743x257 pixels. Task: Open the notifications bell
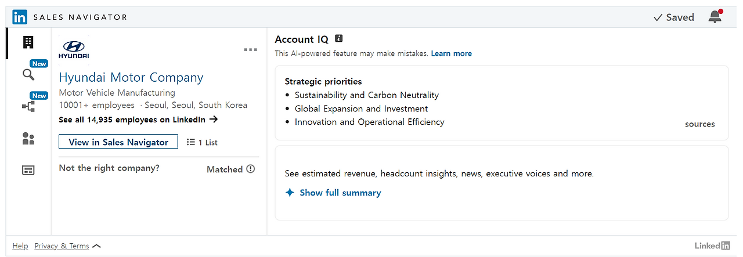[x=715, y=17]
